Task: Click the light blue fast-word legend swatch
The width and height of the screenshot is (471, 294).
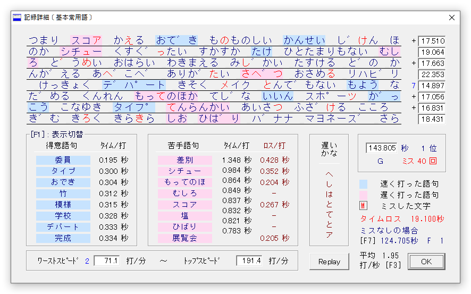Action: [363, 184]
